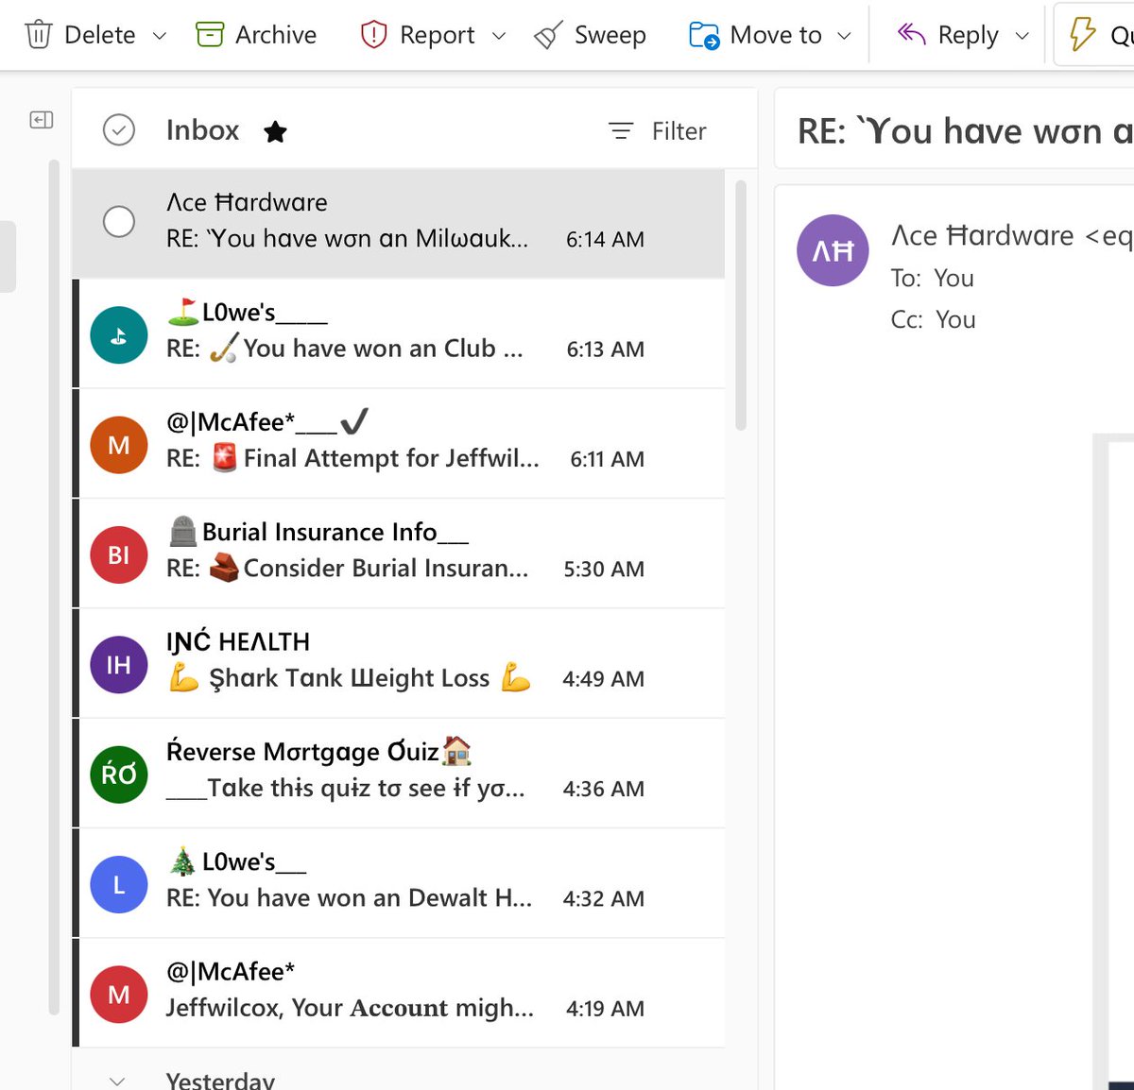Open the Filter menu

(658, 131)
